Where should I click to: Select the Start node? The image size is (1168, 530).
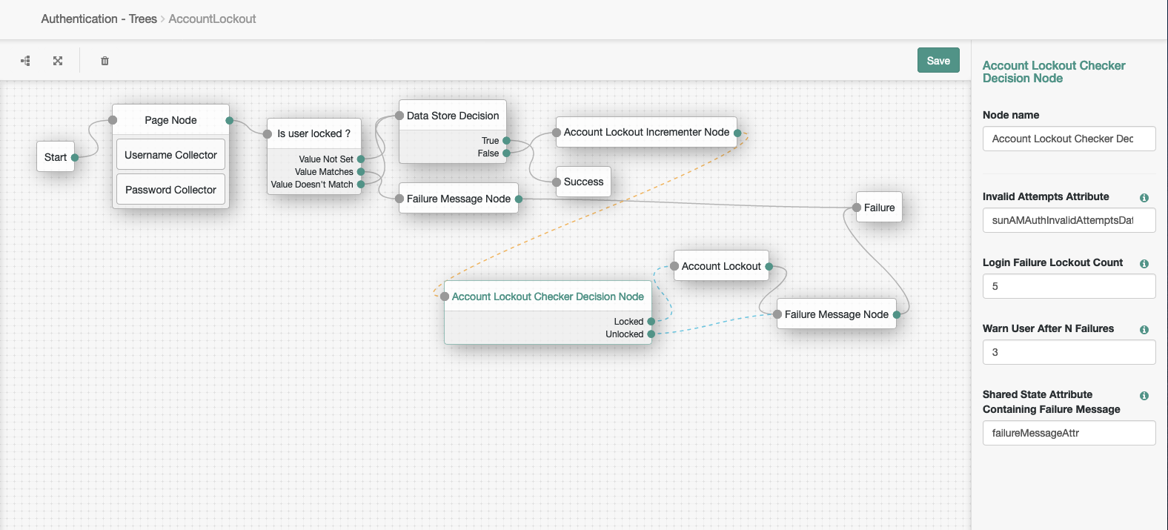point(56,157)
